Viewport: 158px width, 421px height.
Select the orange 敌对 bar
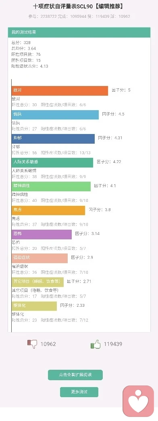tap(60, 90)
